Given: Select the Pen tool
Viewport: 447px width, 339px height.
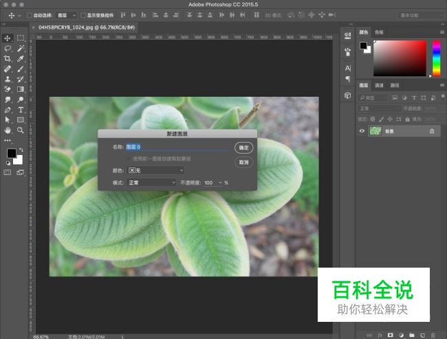Looking at the screenshot, I should pos(8,110).
